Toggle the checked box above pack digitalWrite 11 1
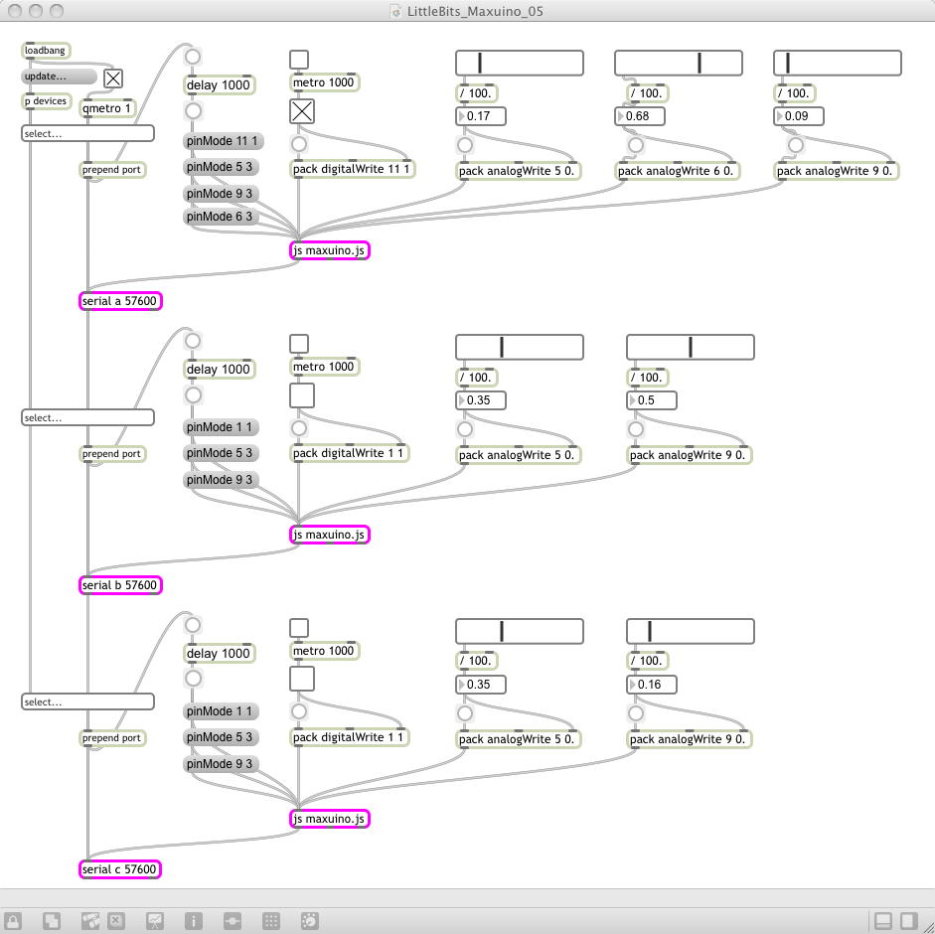This screenshot has width=935, height=934. tap(302, 111)
